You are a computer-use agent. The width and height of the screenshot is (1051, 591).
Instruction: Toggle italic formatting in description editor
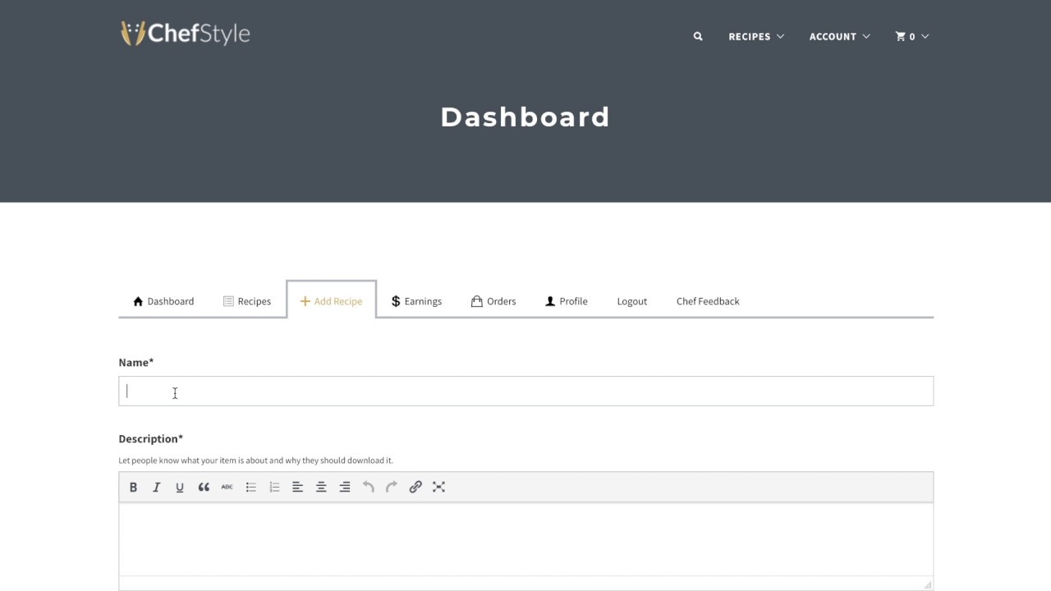tap(156, 487)
